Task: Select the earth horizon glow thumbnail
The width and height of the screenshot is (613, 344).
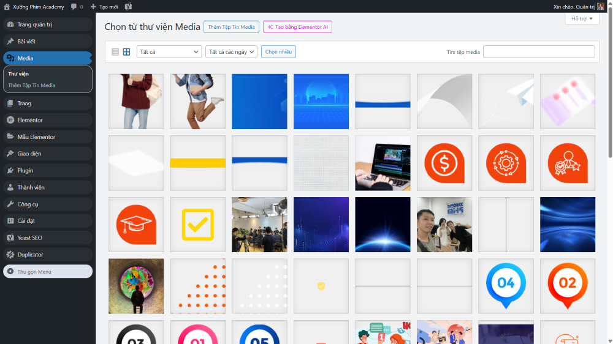Action: point(383,225)
